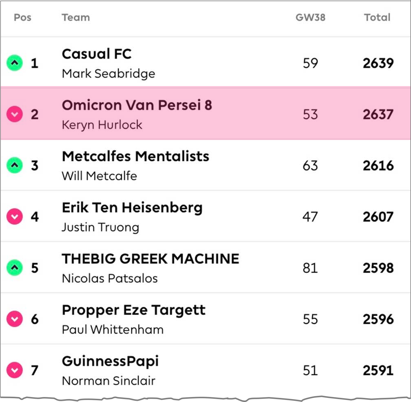Image resolution: width=411 pixels, height=402 pixels.
Task: Click Keryn Hurlock's total of 2637
Action: 378,114
